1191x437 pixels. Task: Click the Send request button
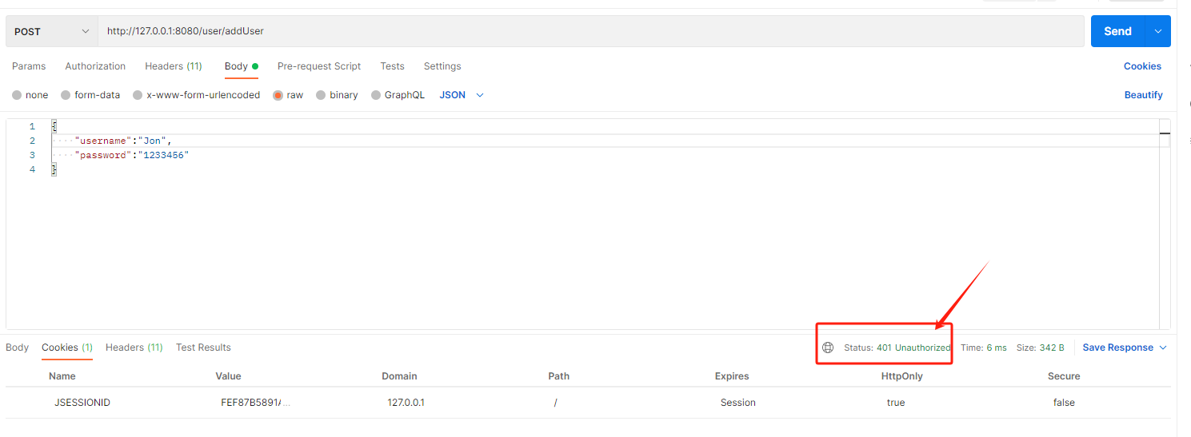pyautogui.click(x=1117, y=31)
